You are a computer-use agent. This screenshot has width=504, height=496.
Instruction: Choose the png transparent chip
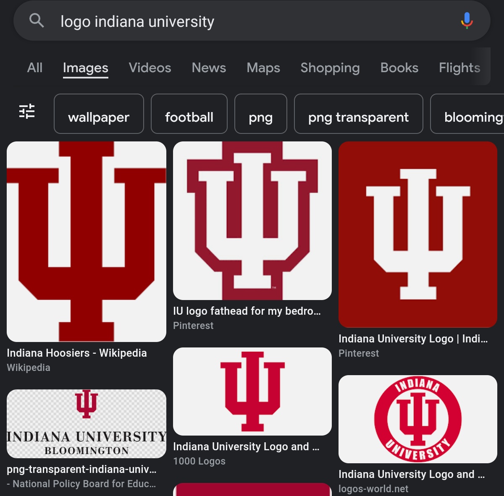359,114
